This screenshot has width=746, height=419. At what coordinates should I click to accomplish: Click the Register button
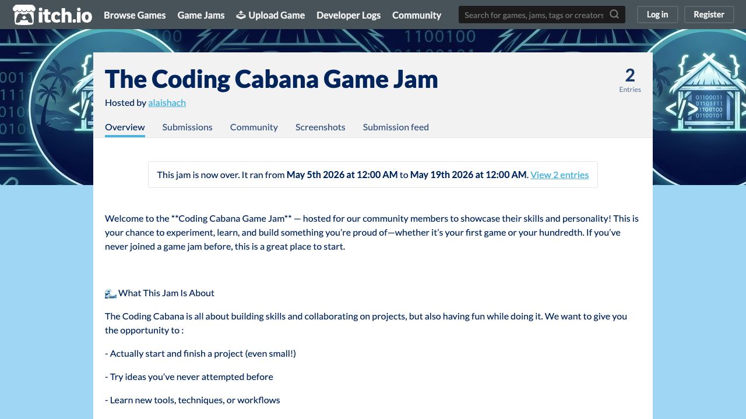[x=709, y=15]
